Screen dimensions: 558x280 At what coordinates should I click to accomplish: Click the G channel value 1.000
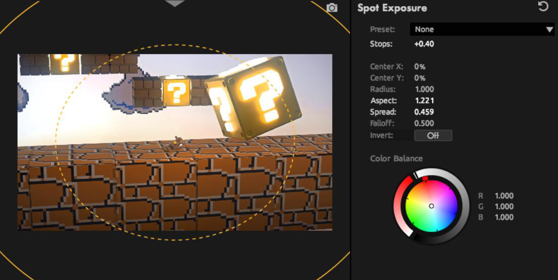[504, 206]
